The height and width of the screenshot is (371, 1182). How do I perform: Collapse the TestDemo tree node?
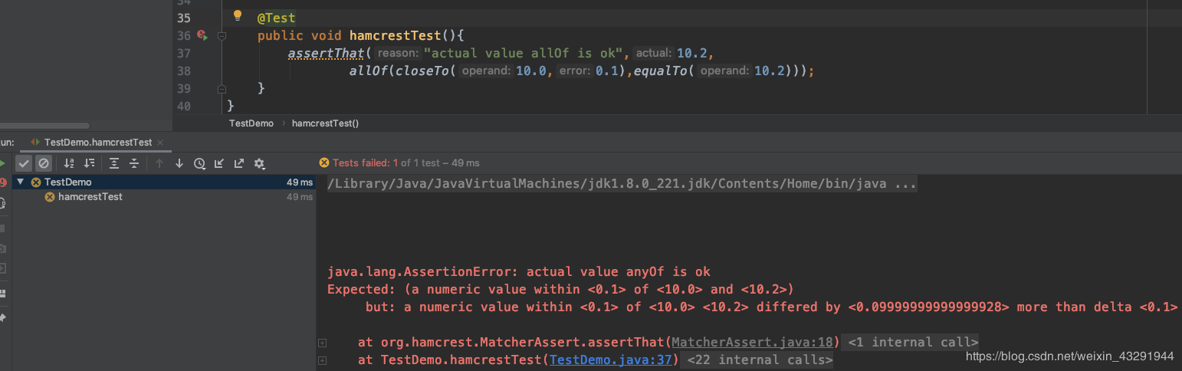click(20, 182)
